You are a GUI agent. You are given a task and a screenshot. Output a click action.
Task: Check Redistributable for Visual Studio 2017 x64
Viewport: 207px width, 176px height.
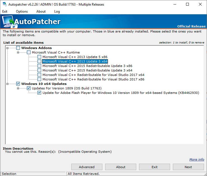(39, 75)
